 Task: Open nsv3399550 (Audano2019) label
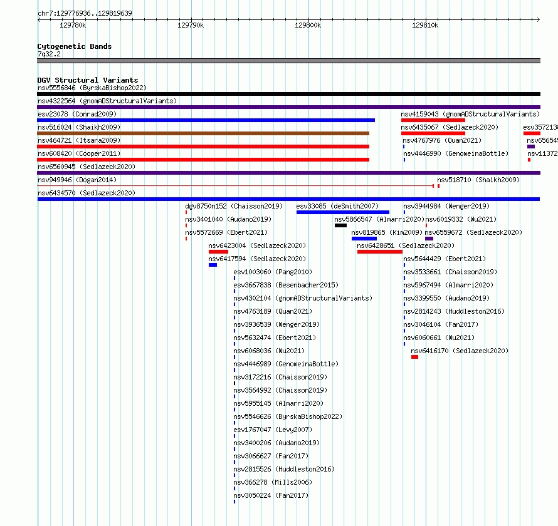pos(446,298)
